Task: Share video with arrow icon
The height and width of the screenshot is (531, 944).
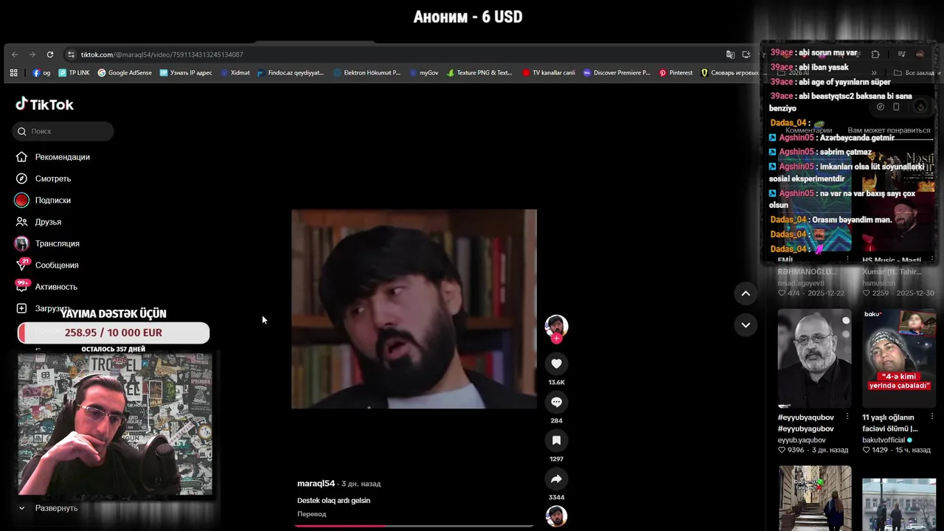Action: [556, 479]
